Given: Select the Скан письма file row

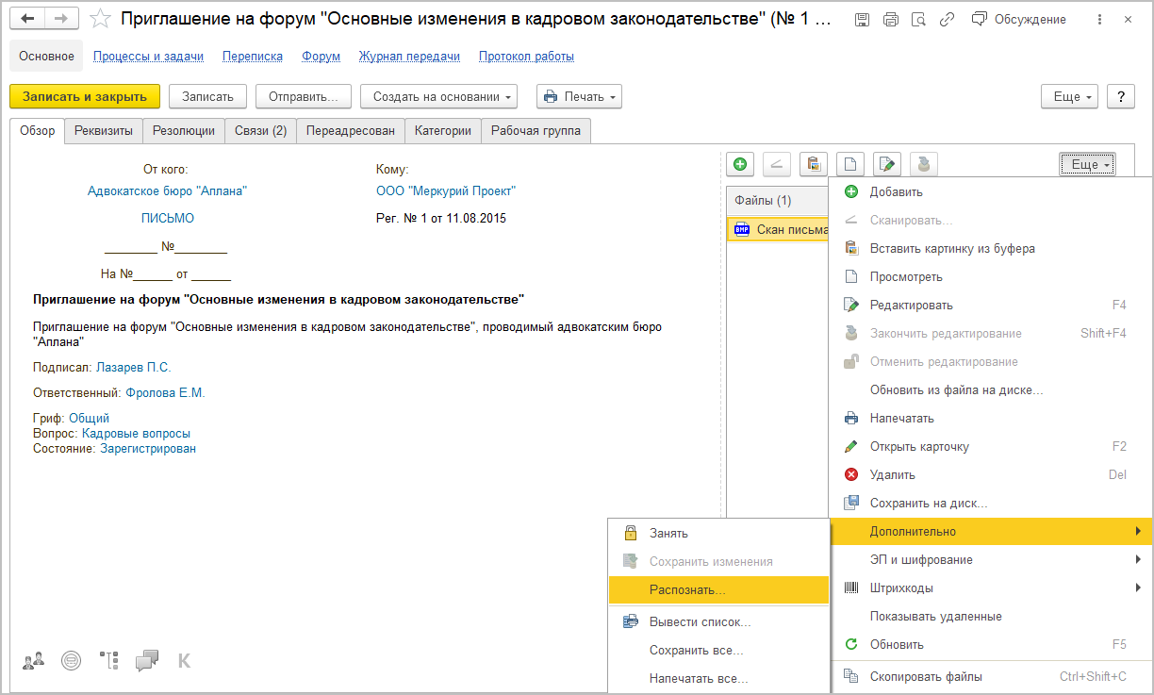Looking at the screenshot, I should pyautogui.click(x=778, y=229).
